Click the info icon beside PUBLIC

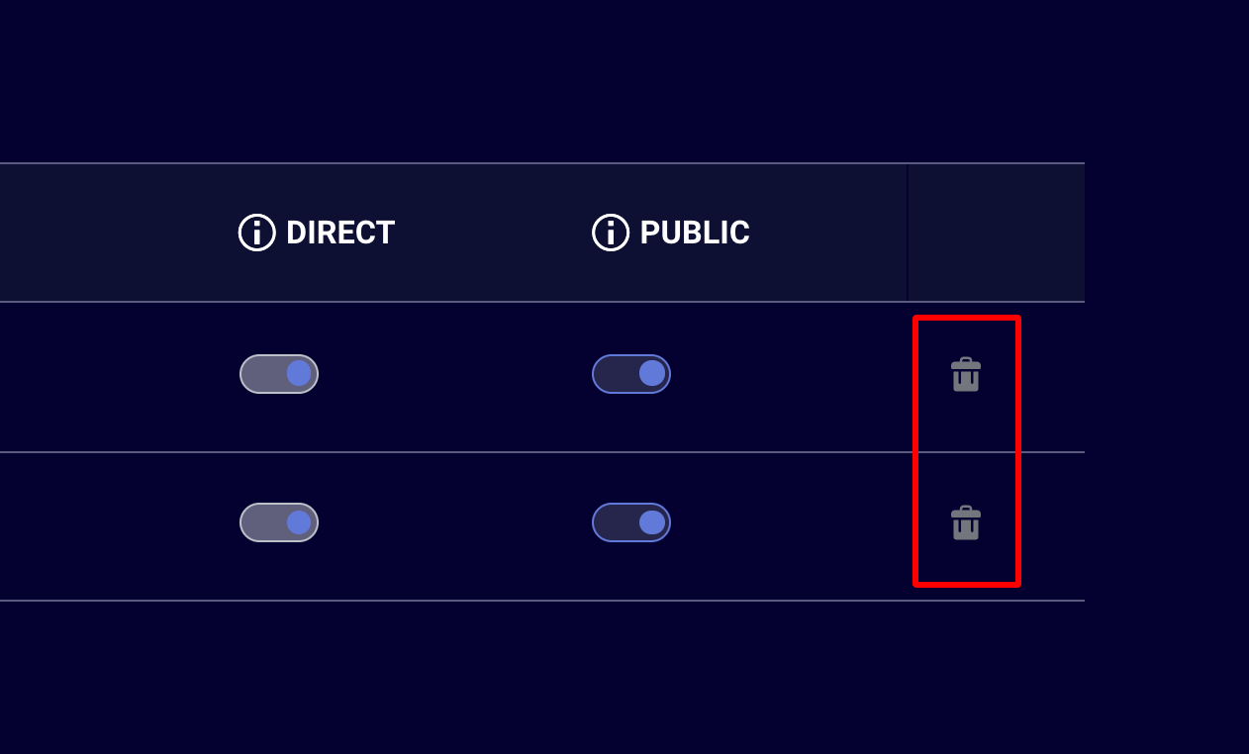pos(611,233)
